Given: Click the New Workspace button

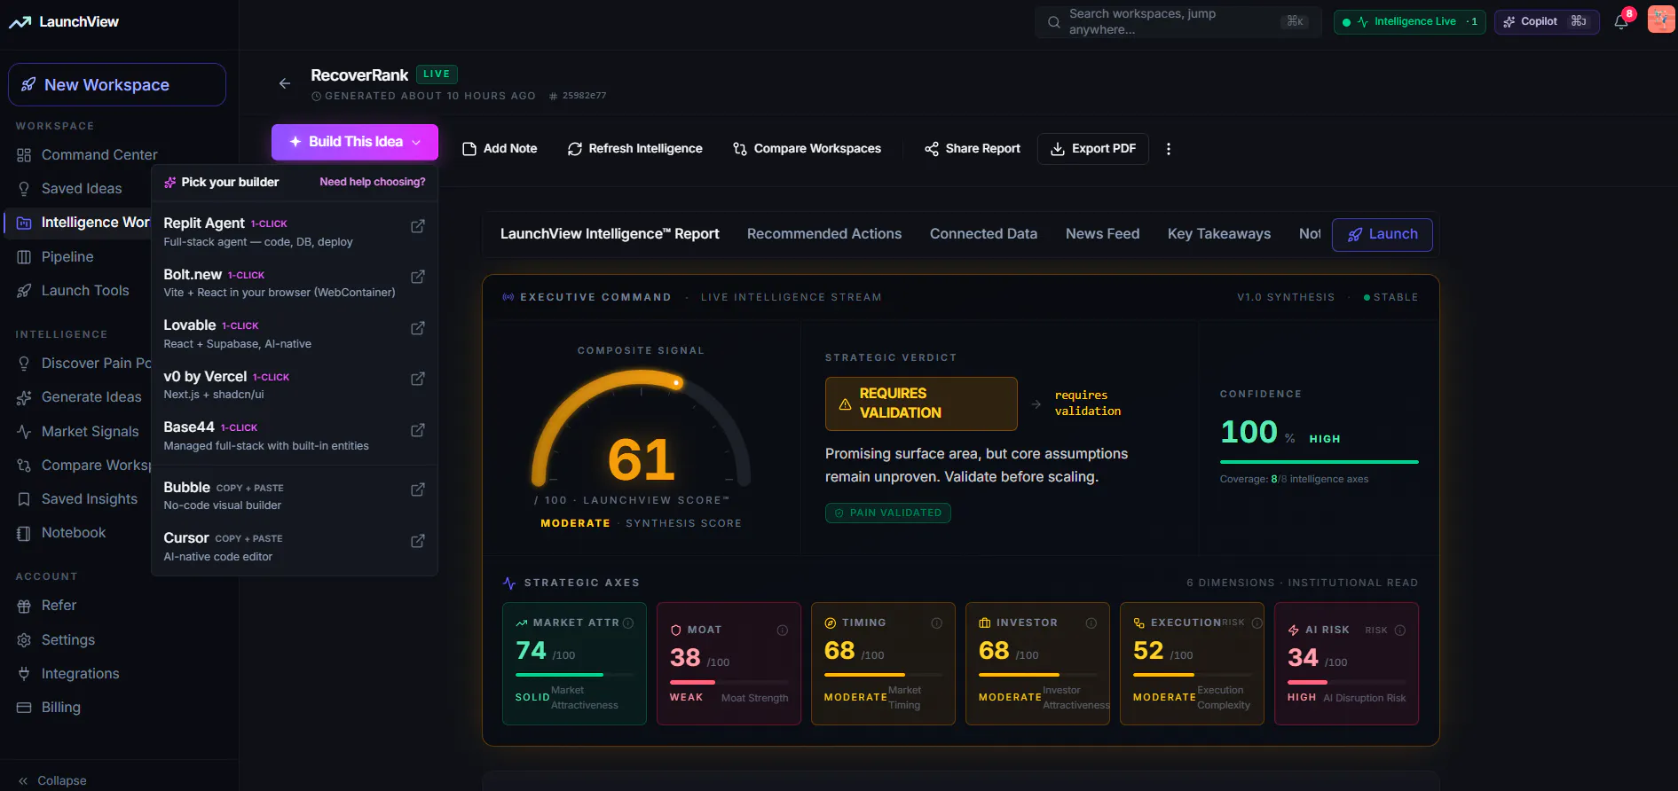Looking at the screenshot, I should click(117, 85).
